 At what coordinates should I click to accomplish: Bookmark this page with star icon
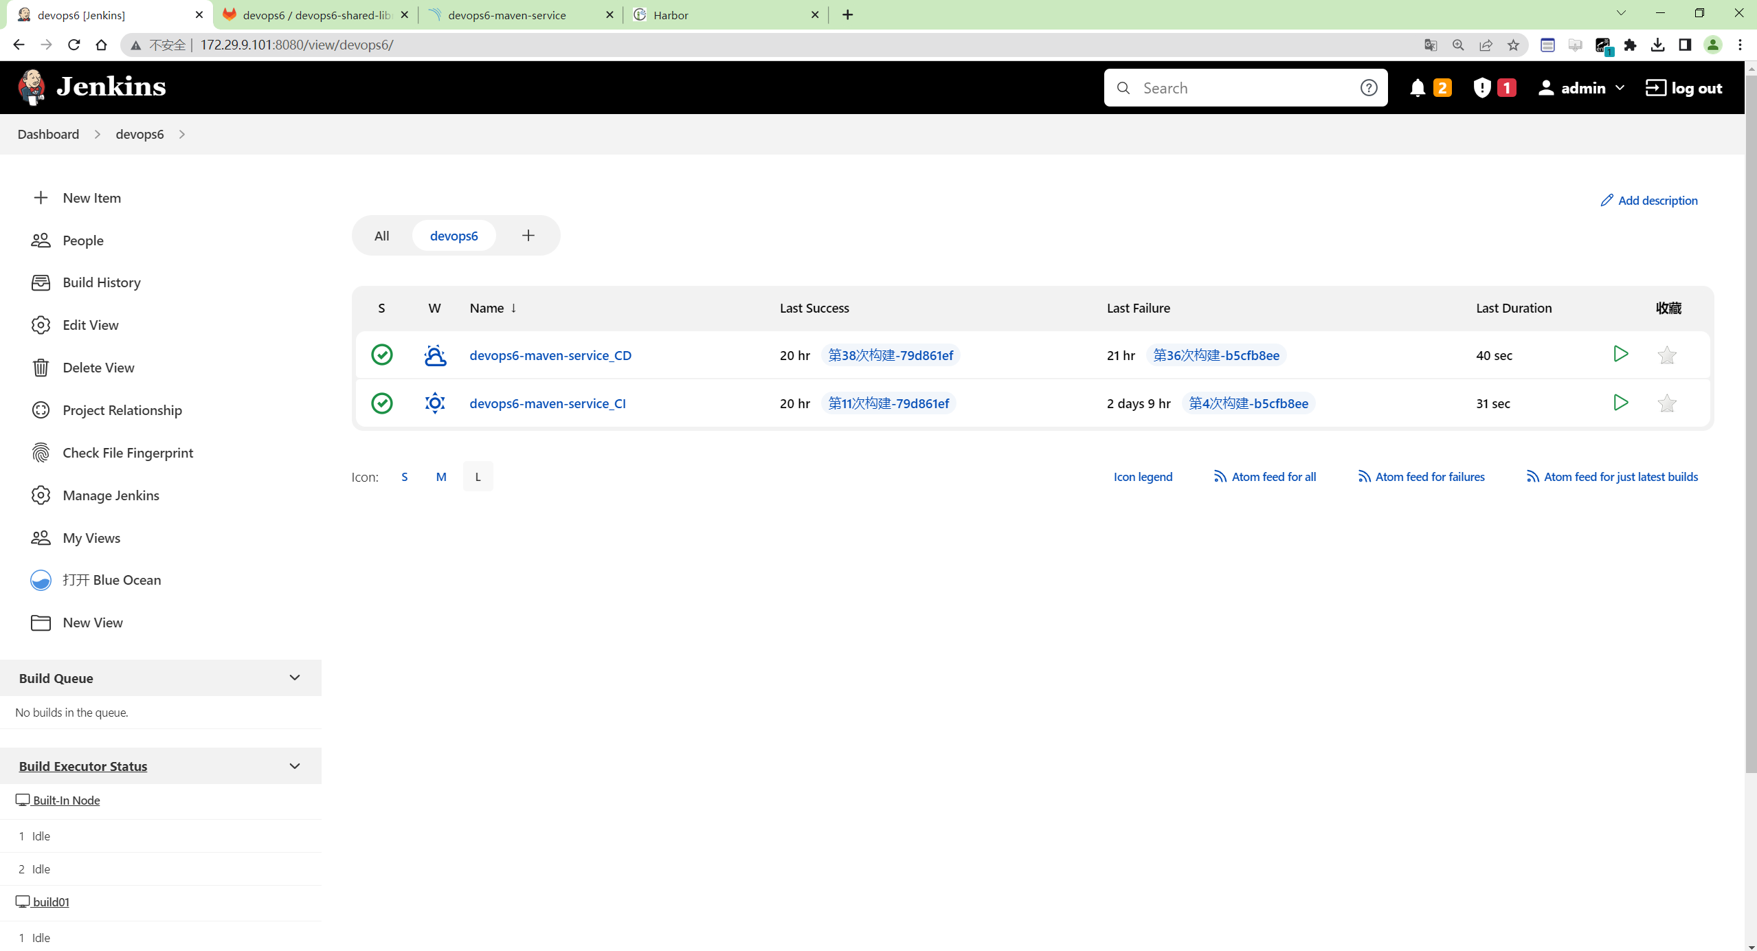click(x=1513, y=45)
